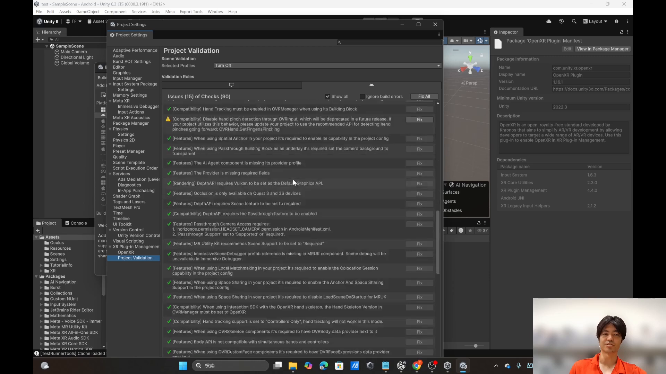Toggle the Inspector panel lock icon
The height and width of the screenshot is (374, 666).
[x=622, y=32]
